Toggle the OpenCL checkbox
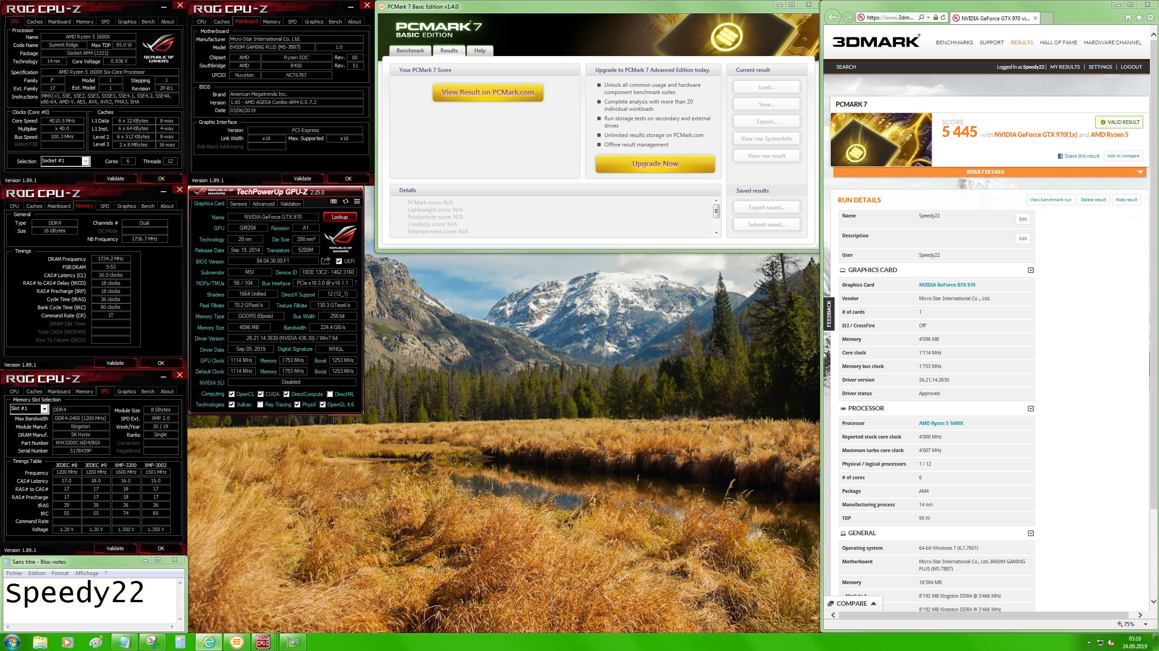 (x=232, y=394)
